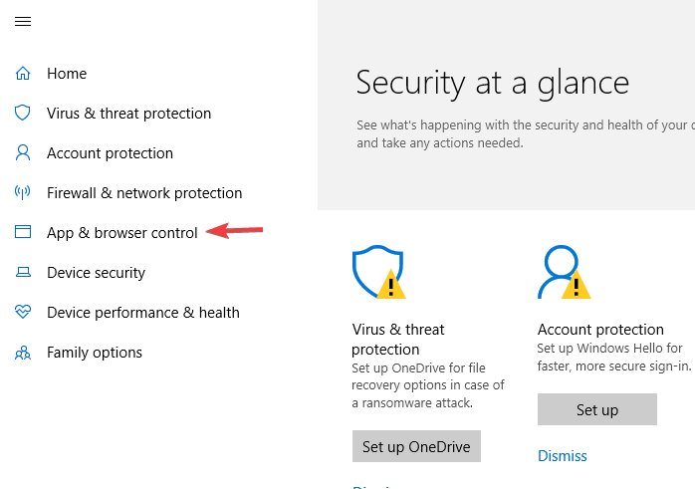Click the Device health heart icon
This screenshot has height=489, width=695.
point(23,313)
